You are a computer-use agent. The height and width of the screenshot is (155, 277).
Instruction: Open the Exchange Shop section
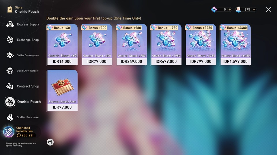pos(23,40)
